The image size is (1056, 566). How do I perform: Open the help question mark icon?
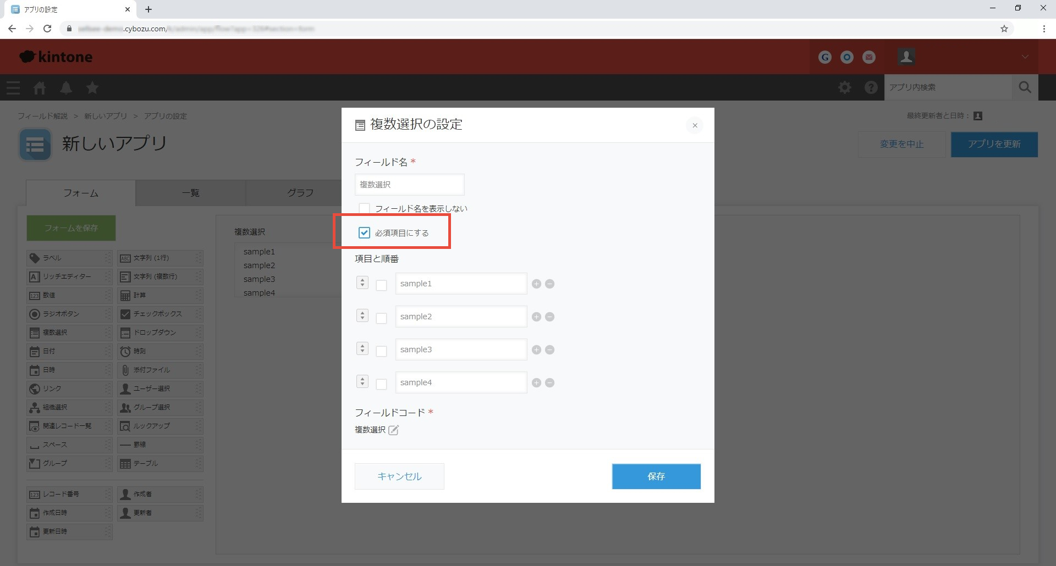(x=871, y=87)
